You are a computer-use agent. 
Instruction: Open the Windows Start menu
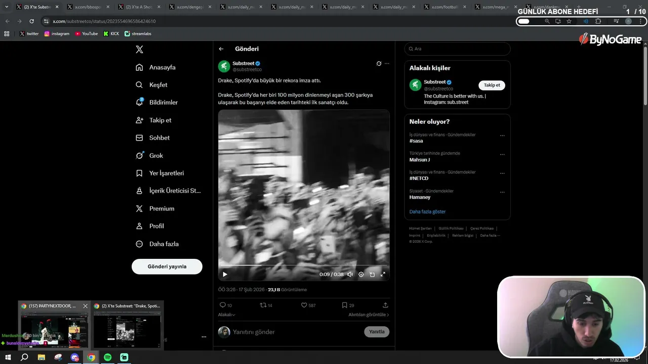tap(8, 357)
